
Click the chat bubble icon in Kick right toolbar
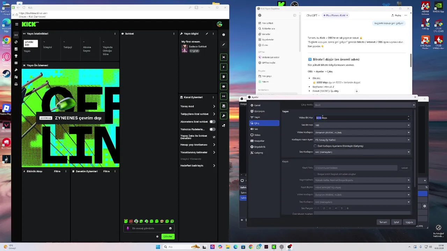(x=223, y=86)
